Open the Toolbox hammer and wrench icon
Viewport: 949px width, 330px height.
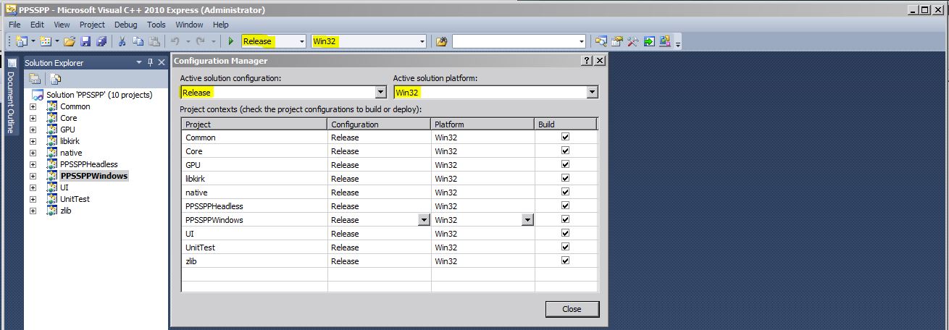(x=634, y=42)
